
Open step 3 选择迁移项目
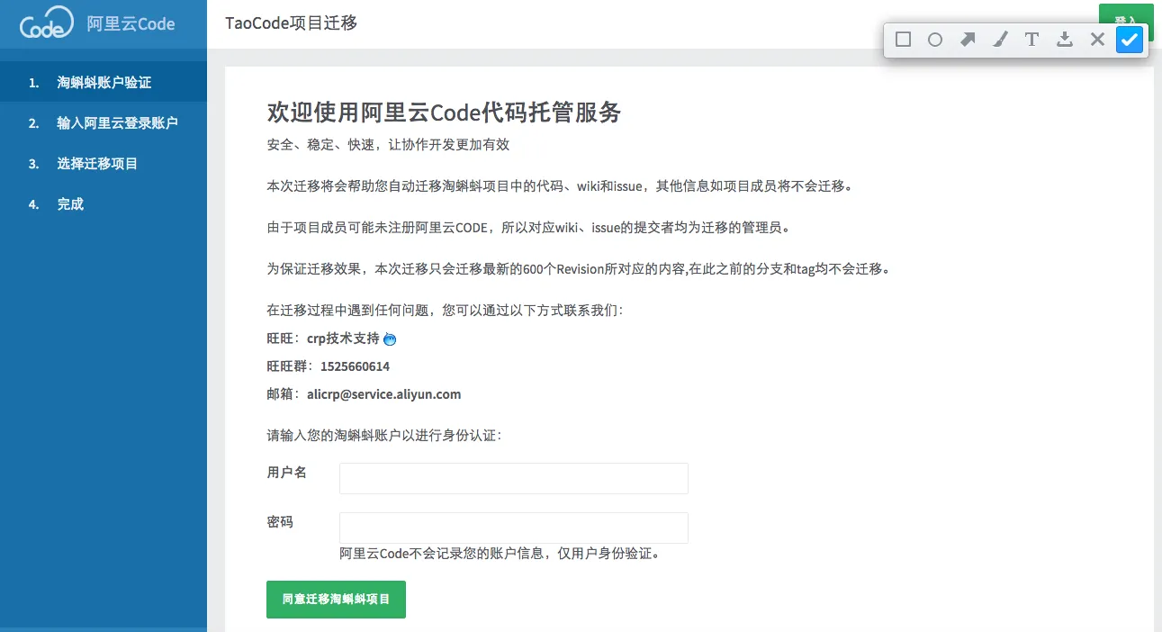104,163
